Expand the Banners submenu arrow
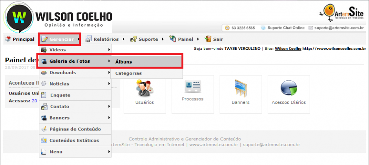 pos(109,118)
